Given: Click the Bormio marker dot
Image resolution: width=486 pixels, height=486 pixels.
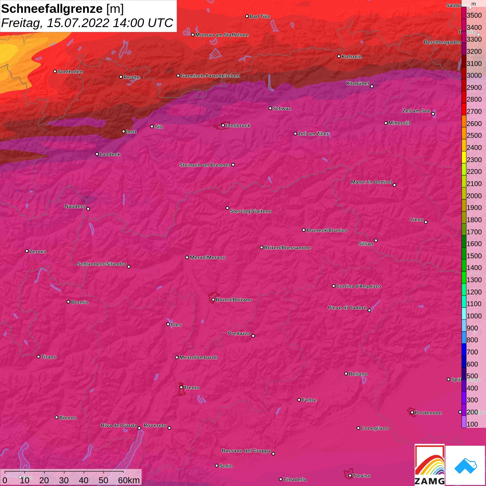Looking at the screenshot, I should (68, 302).
